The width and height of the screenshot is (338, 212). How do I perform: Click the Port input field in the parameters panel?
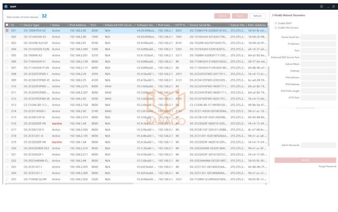(x=318, y=51)
